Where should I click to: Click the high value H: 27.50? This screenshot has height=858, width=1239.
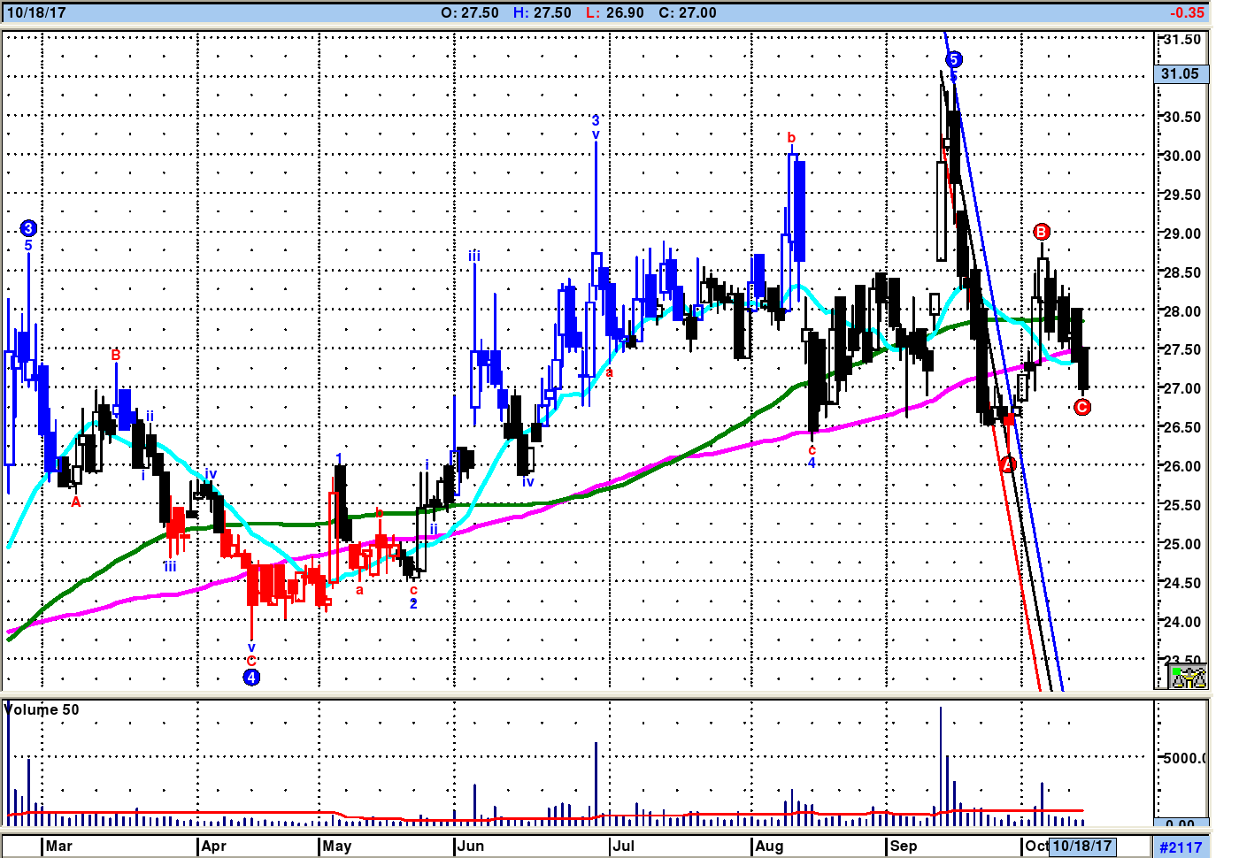pos(542,12)
